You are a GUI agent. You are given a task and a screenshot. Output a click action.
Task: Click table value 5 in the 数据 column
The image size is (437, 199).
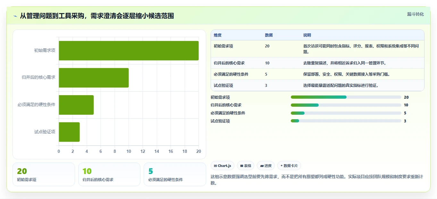[266, 74]
